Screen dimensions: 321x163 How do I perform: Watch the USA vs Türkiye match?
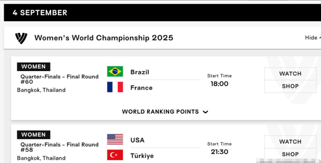(290, 142)
